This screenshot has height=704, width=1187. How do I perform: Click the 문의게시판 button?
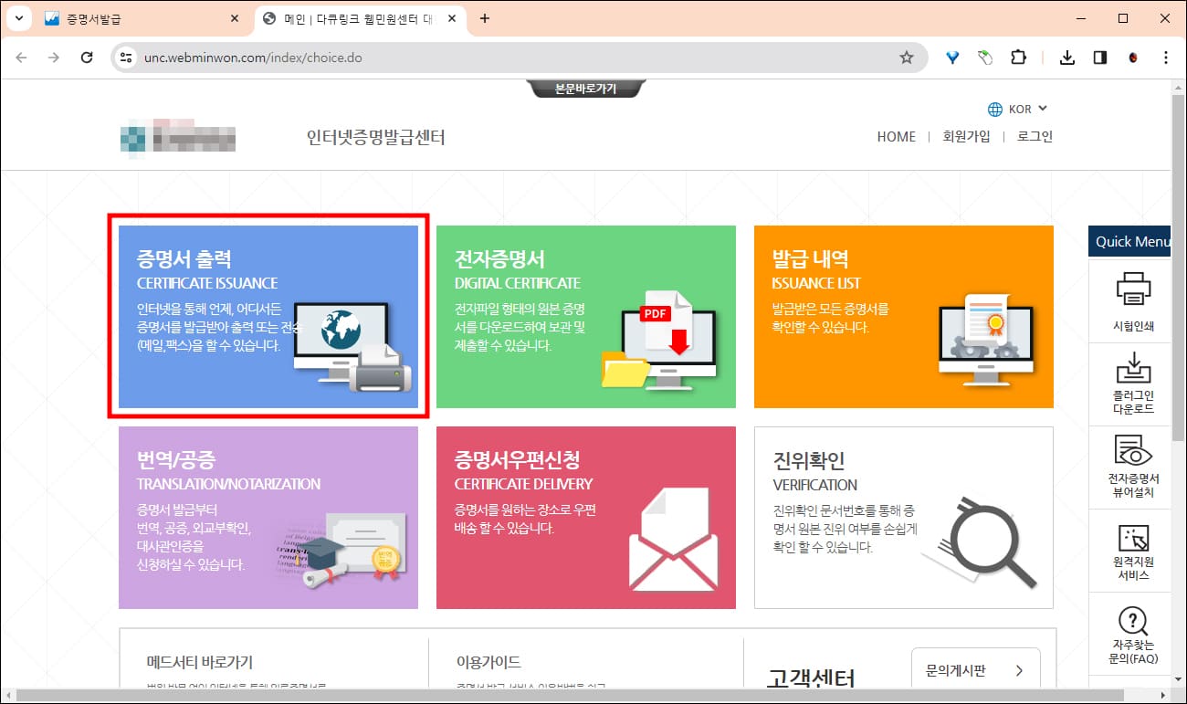[974, 669]
